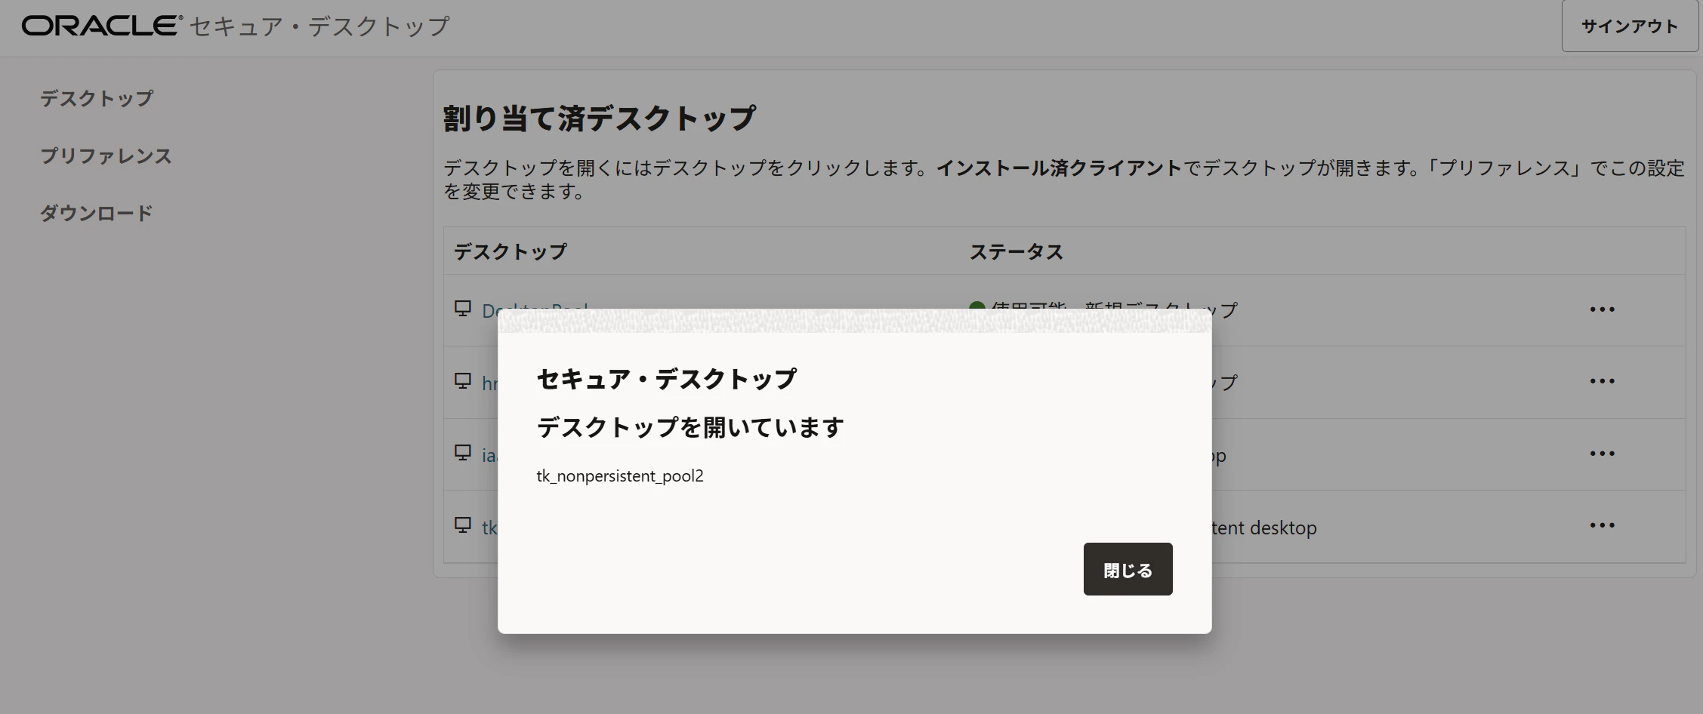Screen dimensions: 1703x714
Task: Open プリファレンス in the left sidebar
Action: click(106, 156)
